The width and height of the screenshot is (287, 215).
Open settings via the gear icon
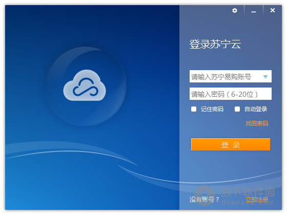tap(235, 10)
